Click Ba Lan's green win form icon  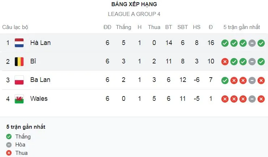tap(225, 80)
